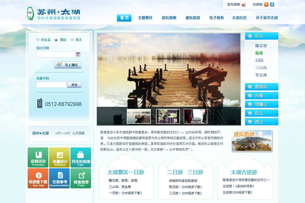305x203 pixels.
Task: Select the 纪念品 radio button
Action: coord(38,40)
